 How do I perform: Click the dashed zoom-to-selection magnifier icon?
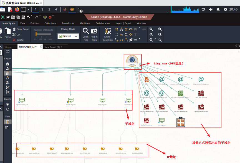pos(160,40)
